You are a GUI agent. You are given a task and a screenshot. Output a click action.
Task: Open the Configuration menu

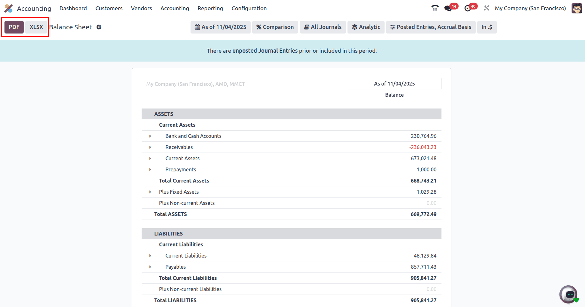click(249, 8)
